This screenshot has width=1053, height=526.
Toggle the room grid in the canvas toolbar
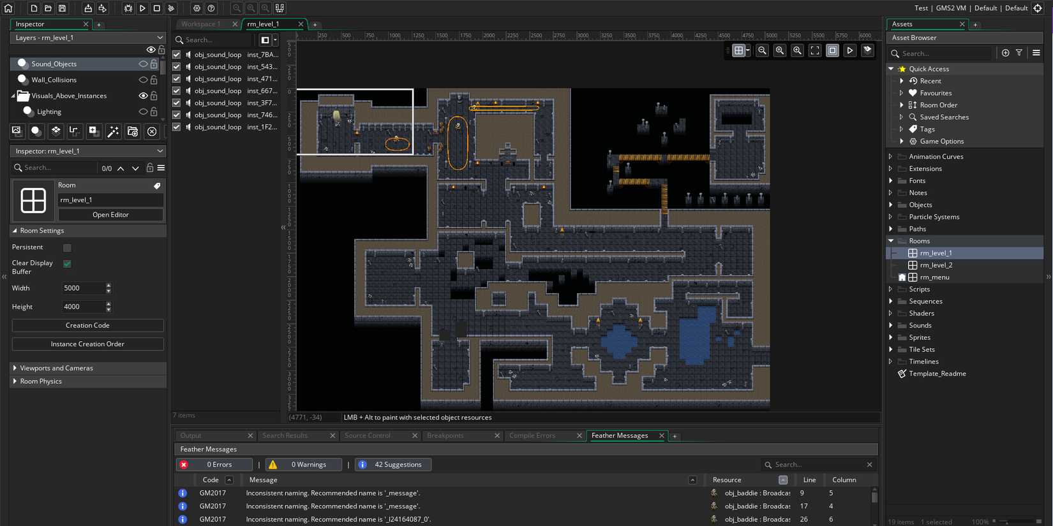pyautogui.click(x=738, y=50)
